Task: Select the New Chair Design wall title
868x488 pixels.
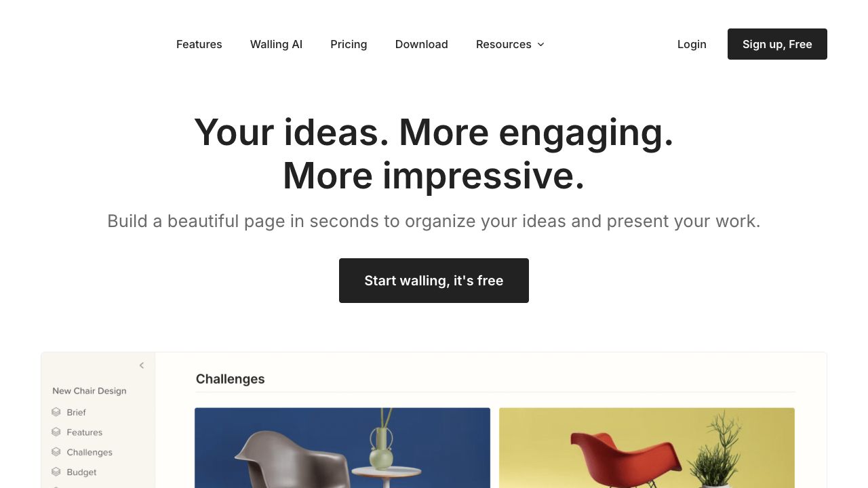Action: point(90,390)
